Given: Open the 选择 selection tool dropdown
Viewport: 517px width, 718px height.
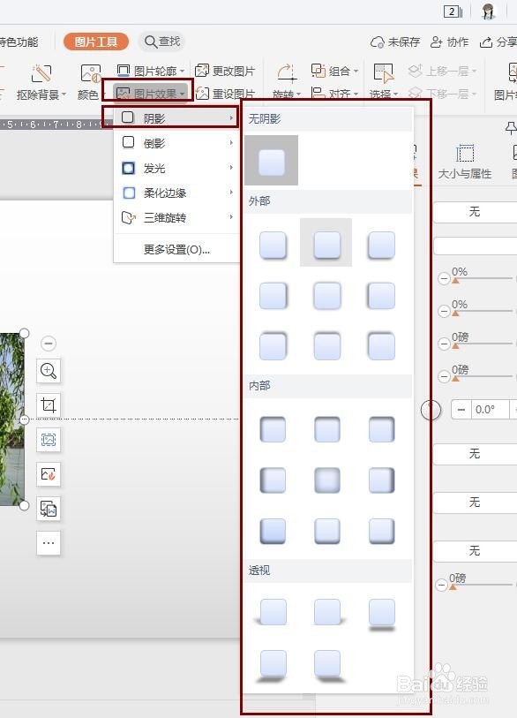Looking at the screenshot, I should pos(384,82).
